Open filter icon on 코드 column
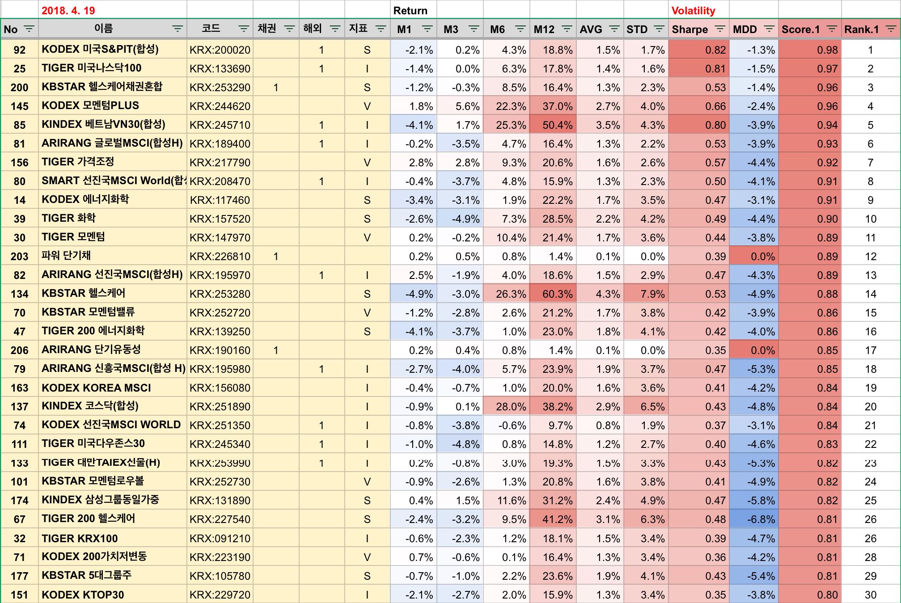This screenshot has width=901, height=603. pos(244,29)
